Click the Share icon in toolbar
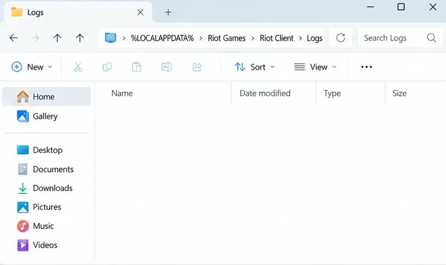This screenshot has width=446, height=265. (197, 67)
